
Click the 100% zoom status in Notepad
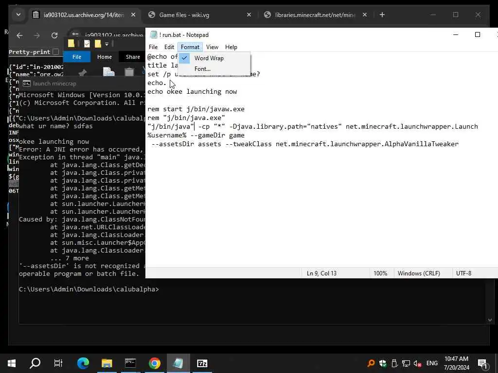point(380,273)
